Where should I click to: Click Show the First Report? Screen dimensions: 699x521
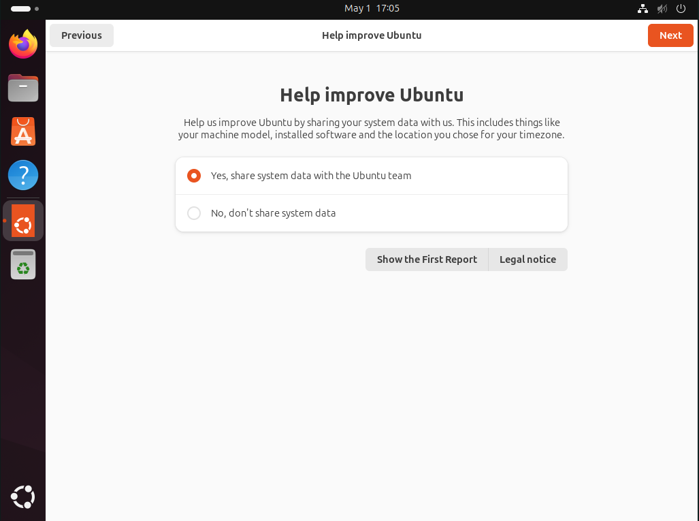(427, 259)
